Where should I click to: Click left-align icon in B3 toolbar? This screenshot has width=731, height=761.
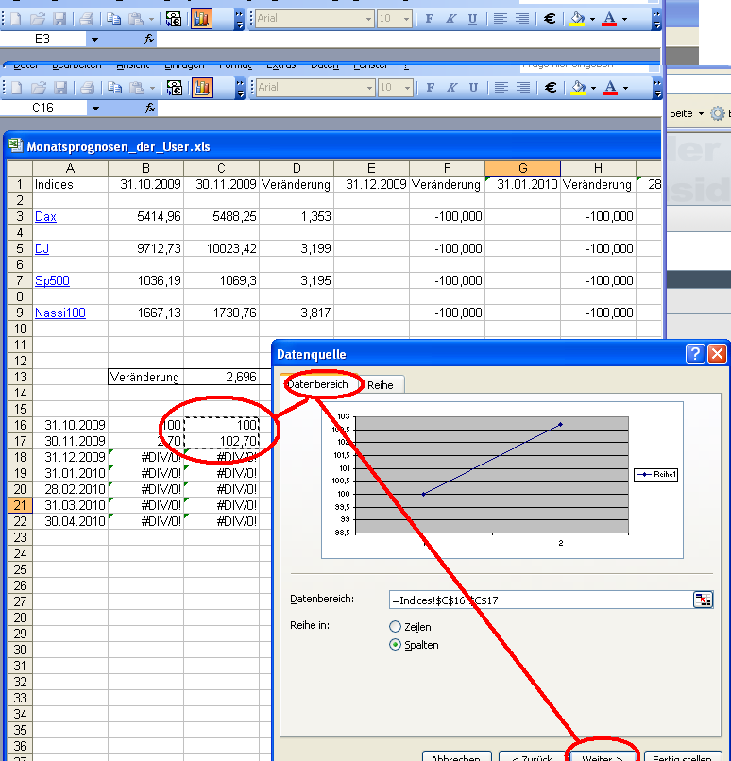pyautogui.click(x=500, y=19)
